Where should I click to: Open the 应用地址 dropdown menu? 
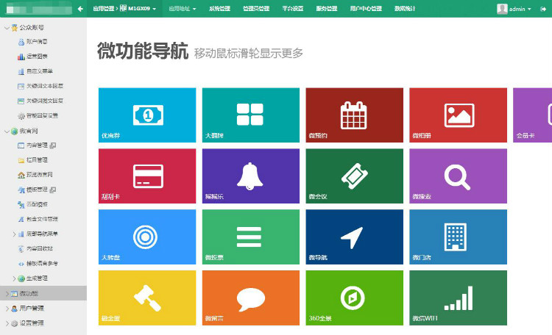(x=183, y=9)
